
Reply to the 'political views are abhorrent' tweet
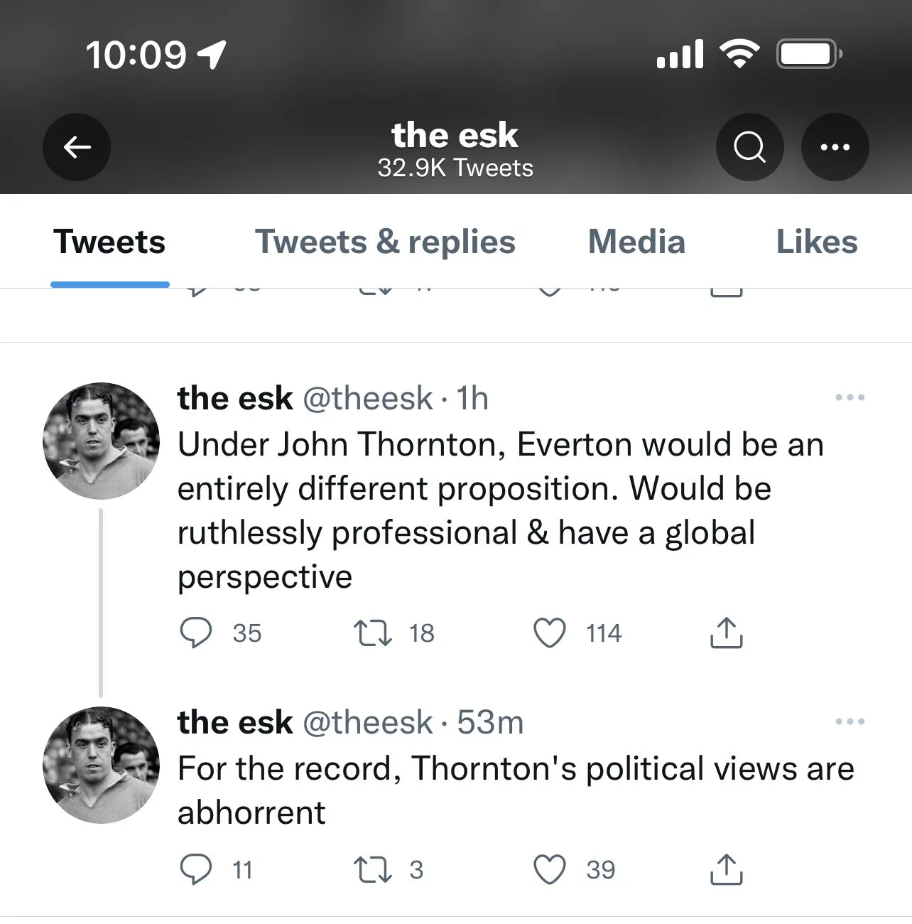(x=195, y=869)
